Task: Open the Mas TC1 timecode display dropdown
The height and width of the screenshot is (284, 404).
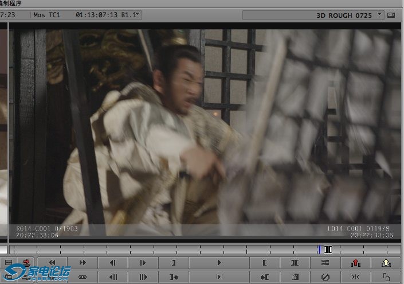Action: coord(138,14)
